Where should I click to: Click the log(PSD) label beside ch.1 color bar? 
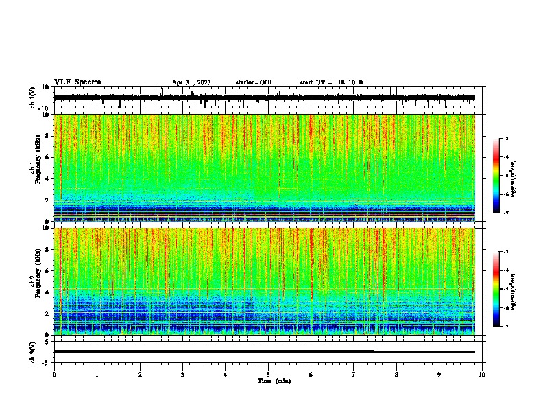click(x=514, y=179)
